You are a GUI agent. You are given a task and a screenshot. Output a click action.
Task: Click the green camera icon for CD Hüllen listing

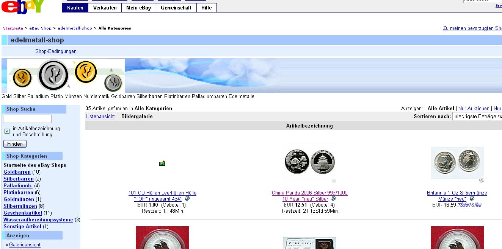point(162,163)
